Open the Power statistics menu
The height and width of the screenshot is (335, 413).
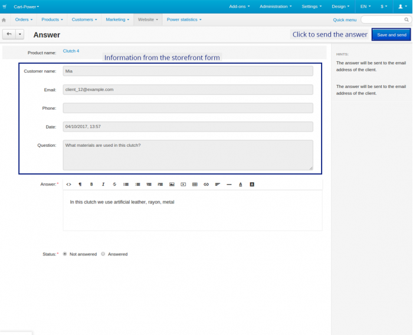[184, 19]
